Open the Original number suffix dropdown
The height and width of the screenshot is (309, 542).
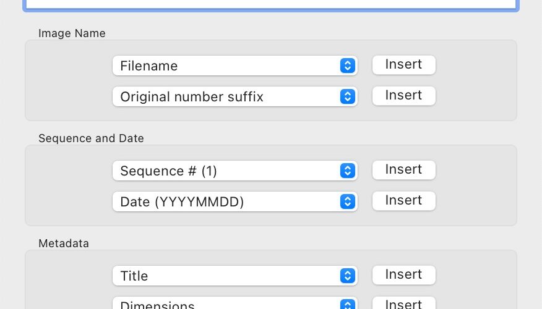click(x=234, y=96)
